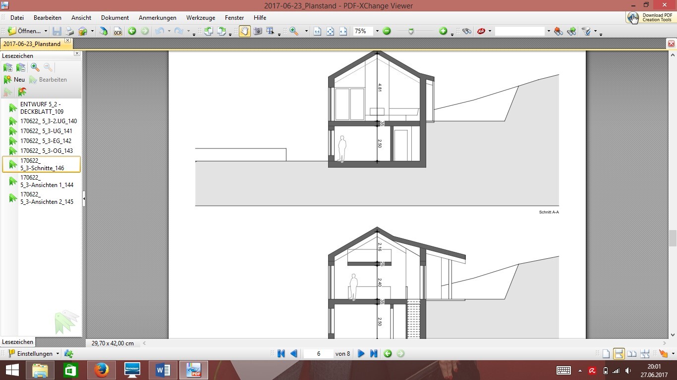Jump to the first page

[x=281, y=353]
